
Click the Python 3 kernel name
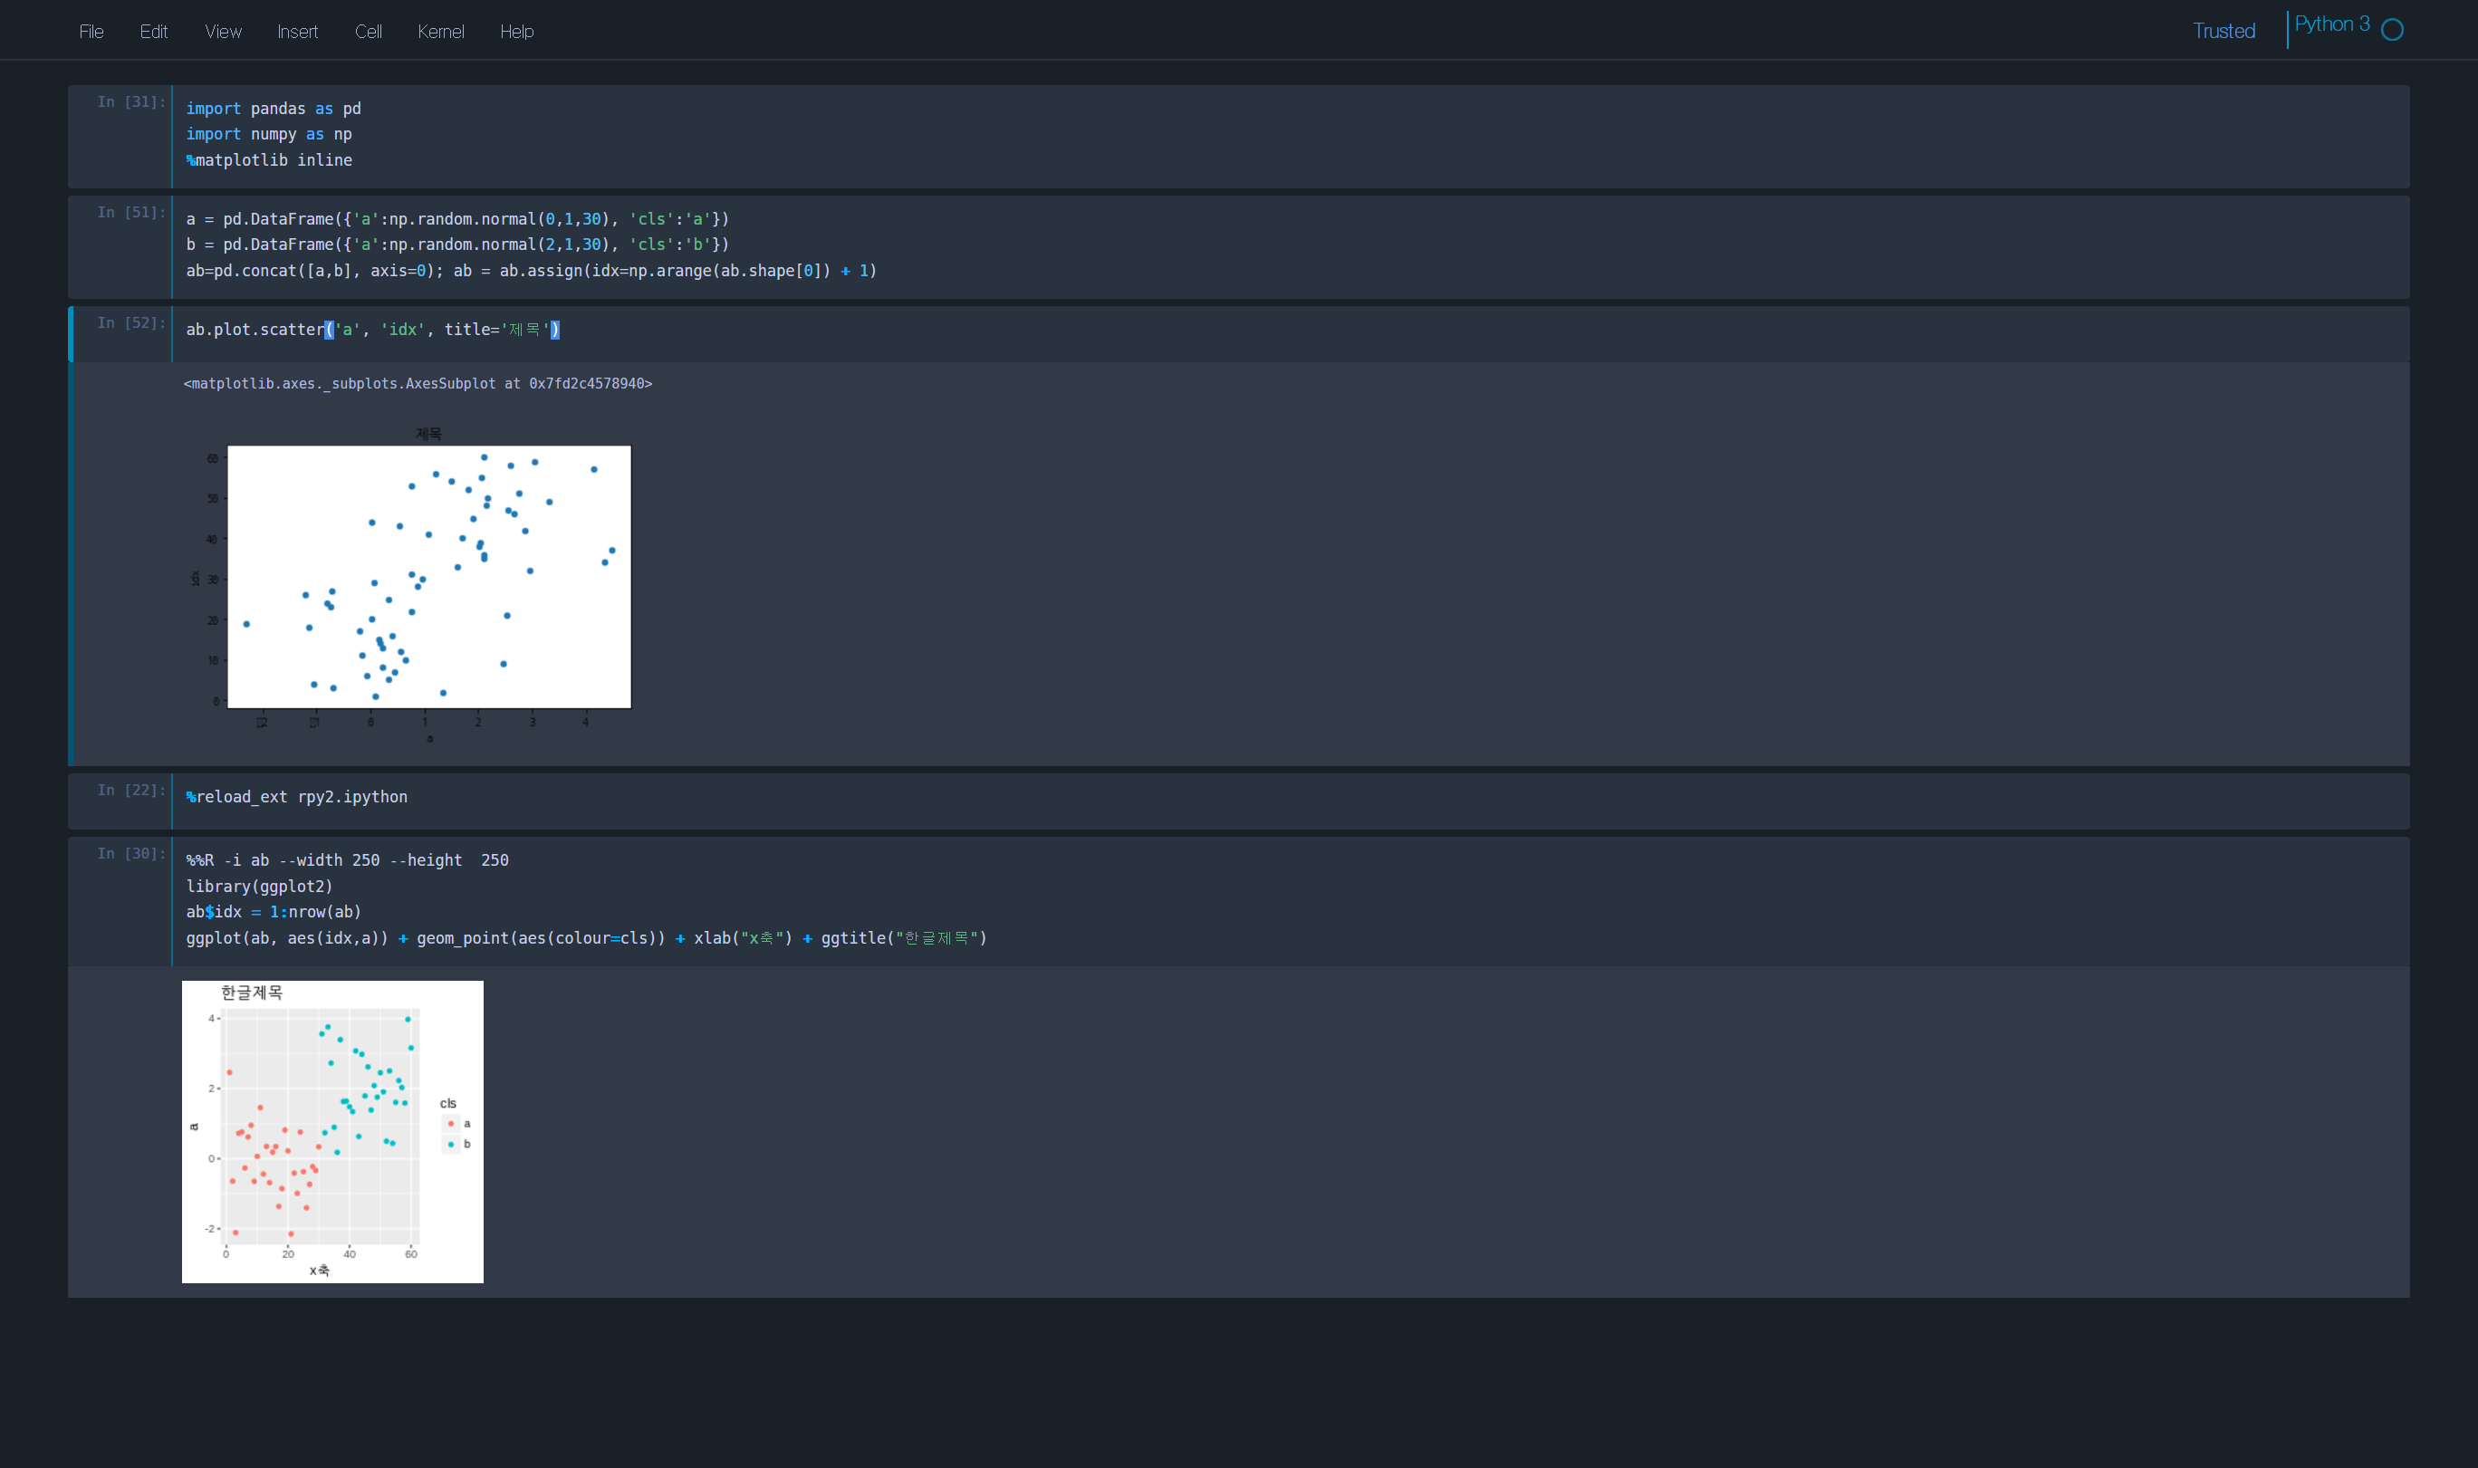tap(2331, 24)
